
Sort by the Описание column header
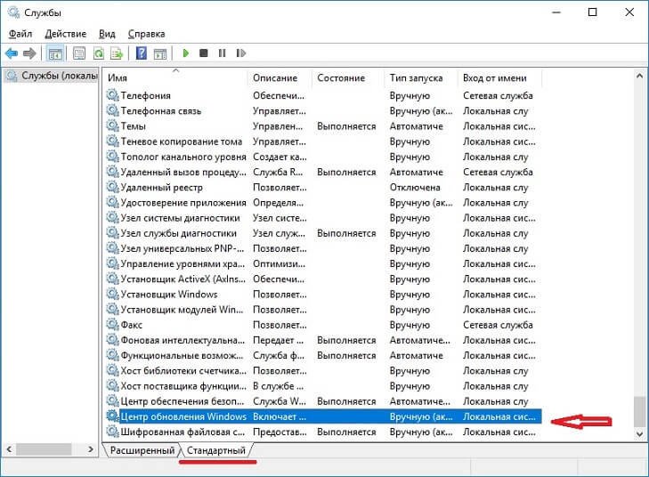coord(280,77)
